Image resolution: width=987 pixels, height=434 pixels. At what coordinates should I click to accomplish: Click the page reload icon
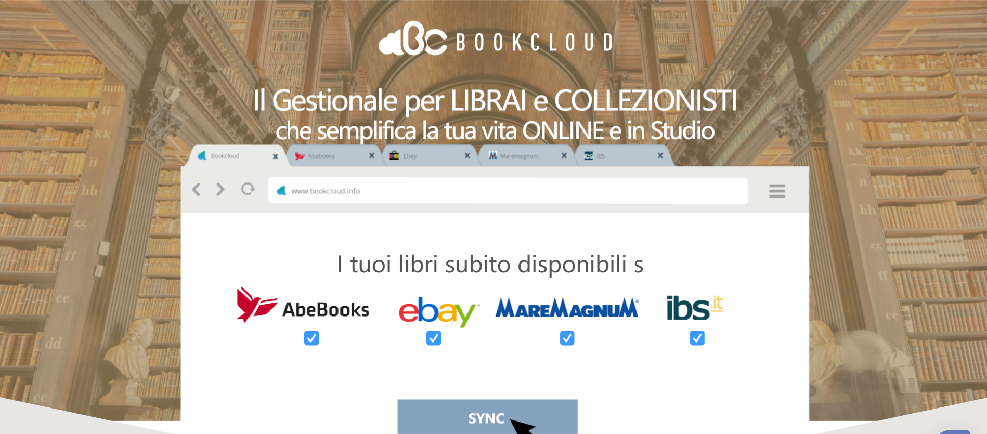(248, 189)
